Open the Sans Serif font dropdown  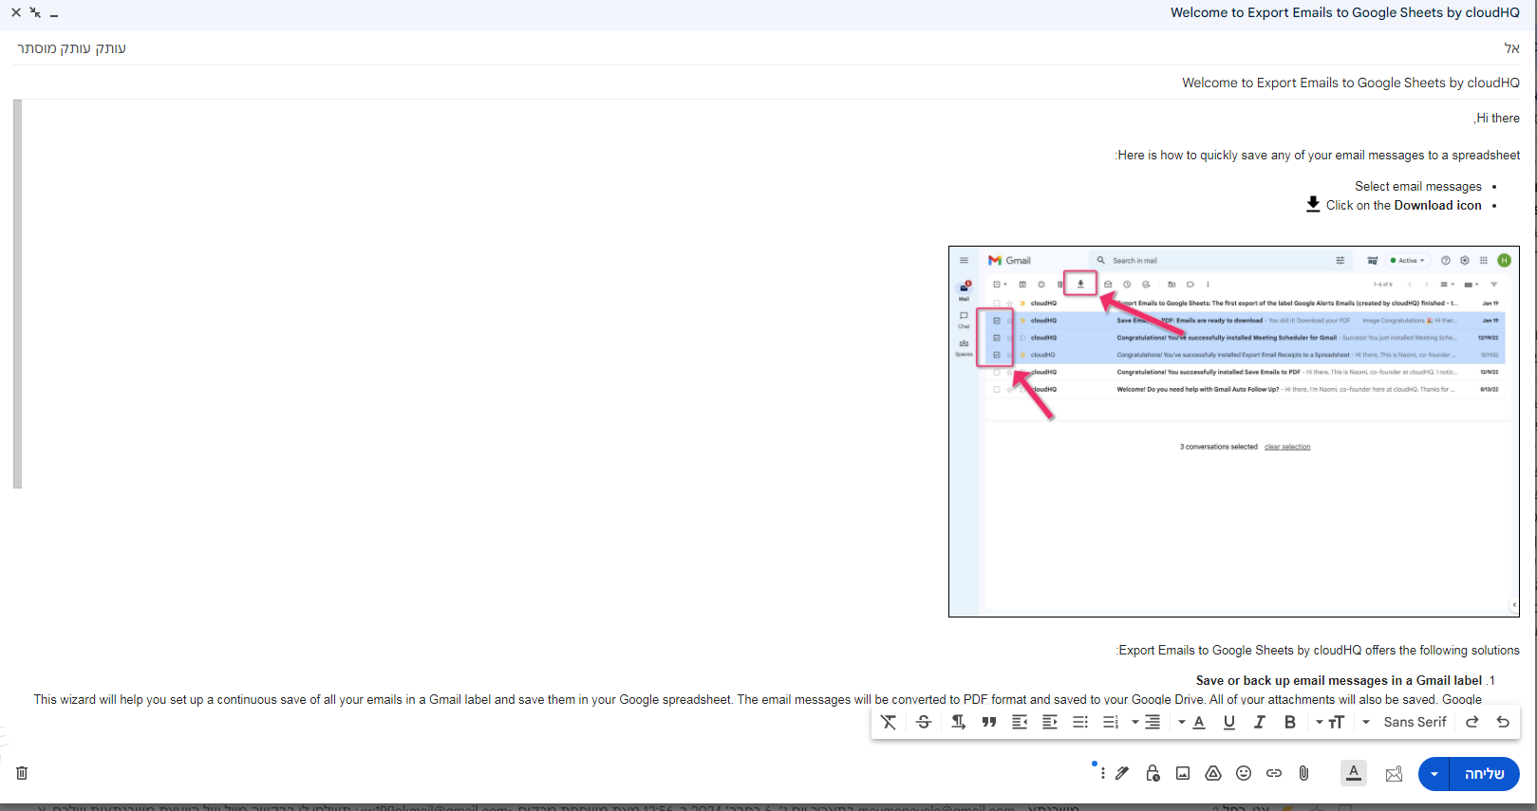(1406, 723)
